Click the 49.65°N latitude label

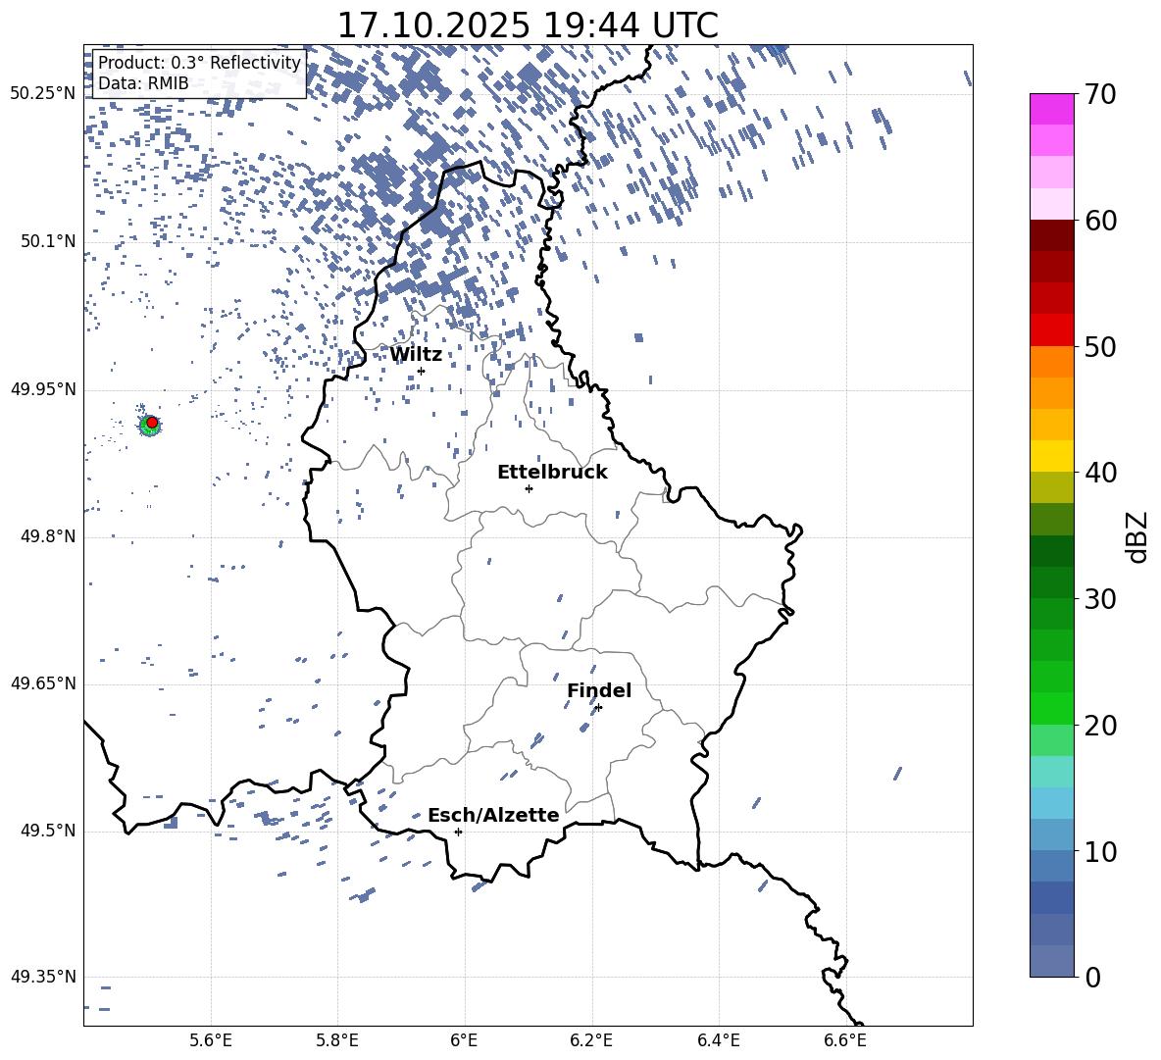click(43, 683)
